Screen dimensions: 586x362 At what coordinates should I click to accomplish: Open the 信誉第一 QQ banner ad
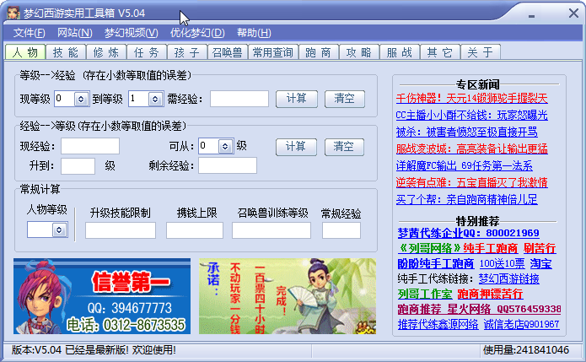point(102,296)
